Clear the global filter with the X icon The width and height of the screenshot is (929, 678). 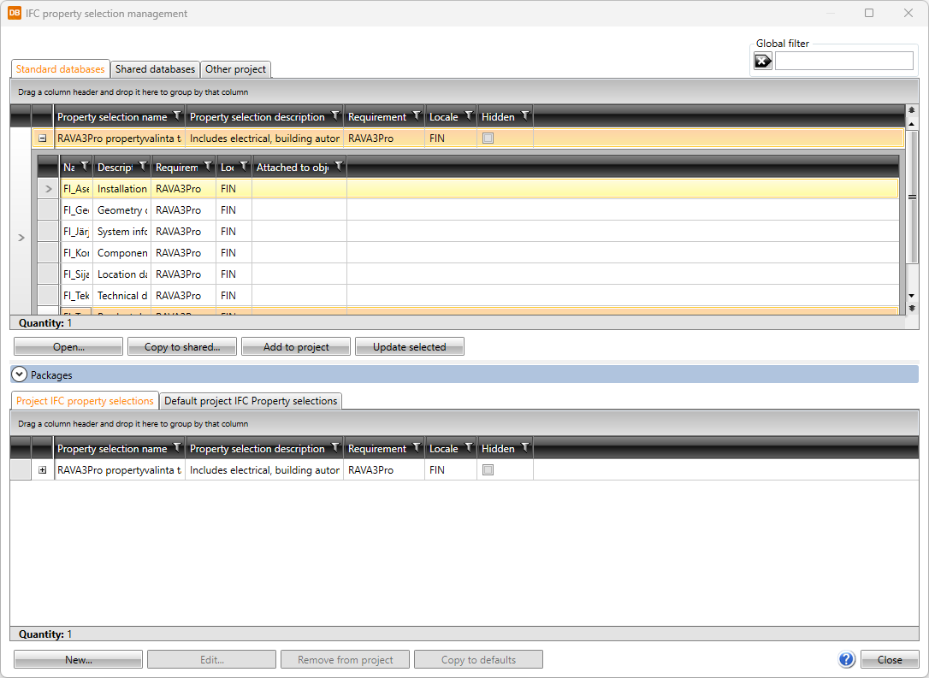tap(762, 61)
